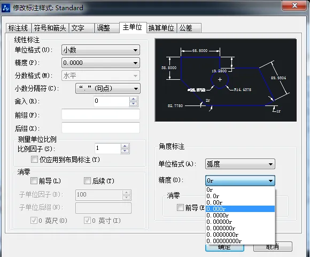This screenshot has width=310, height=257.
Task: Open the linear 精度 dropdown showing 0.0000
Action: [100, 63]
